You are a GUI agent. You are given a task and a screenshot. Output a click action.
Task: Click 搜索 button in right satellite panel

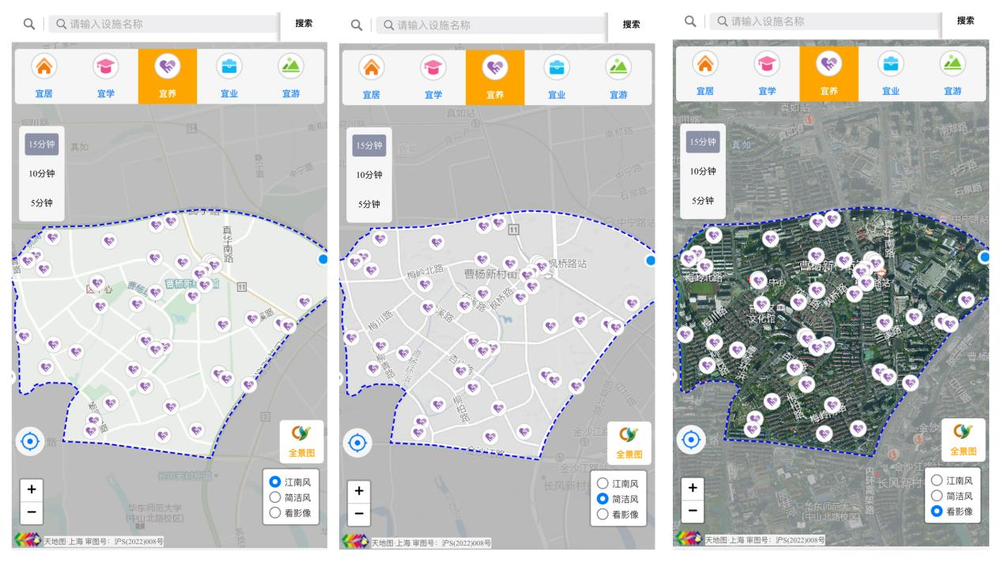965,21
